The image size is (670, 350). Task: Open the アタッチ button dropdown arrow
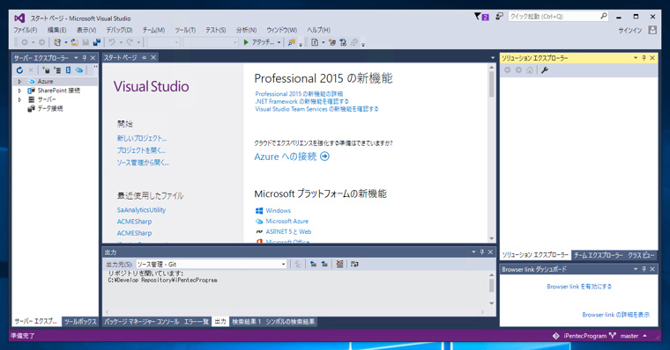coord(279,42)
